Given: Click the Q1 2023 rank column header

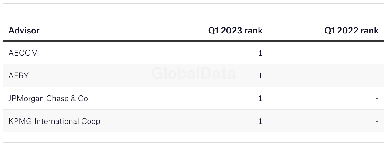Looking at the screenshot, I should 235,31.
